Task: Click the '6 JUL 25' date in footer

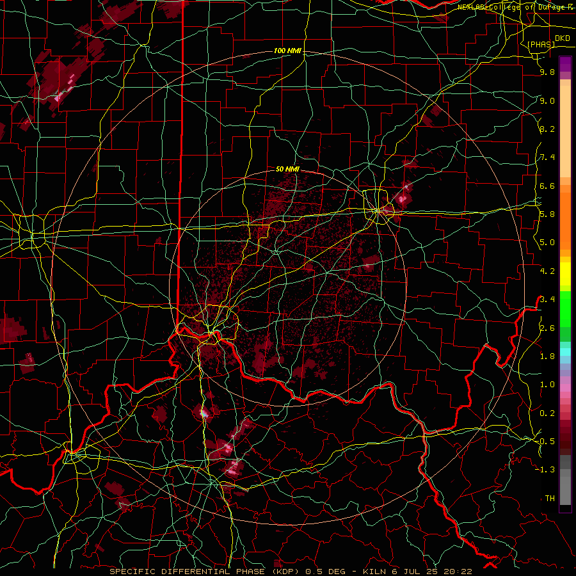Action: click(413, 572)
